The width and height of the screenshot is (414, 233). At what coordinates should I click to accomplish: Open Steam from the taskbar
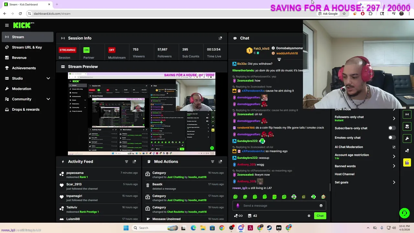click(269, 228)
